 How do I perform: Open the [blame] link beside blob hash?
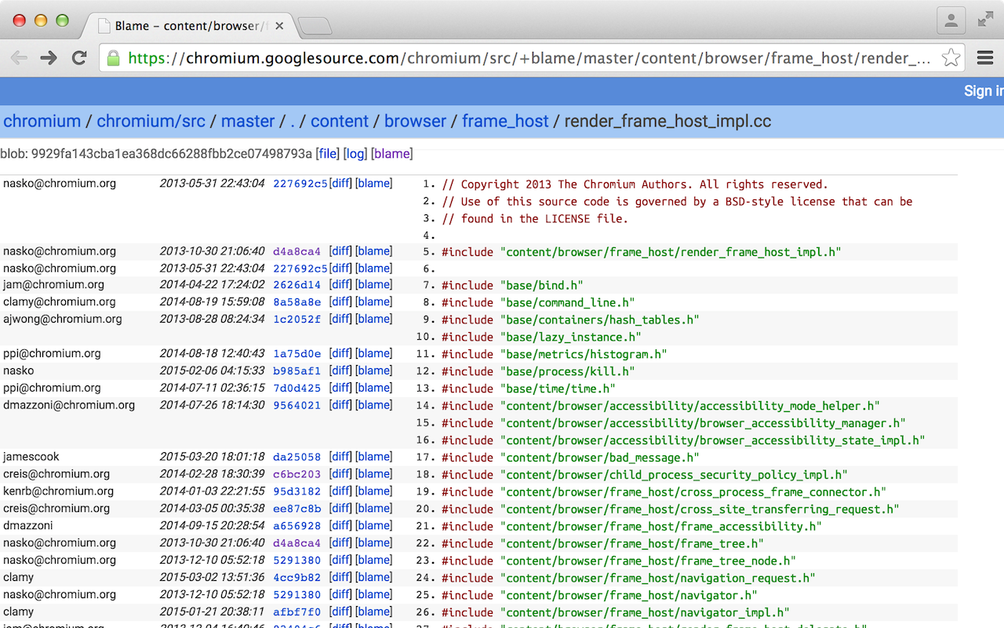[x=391, y=154]
